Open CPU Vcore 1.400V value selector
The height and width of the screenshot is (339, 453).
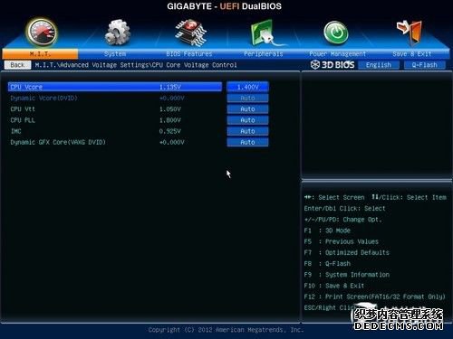click(x=247, y=87)
